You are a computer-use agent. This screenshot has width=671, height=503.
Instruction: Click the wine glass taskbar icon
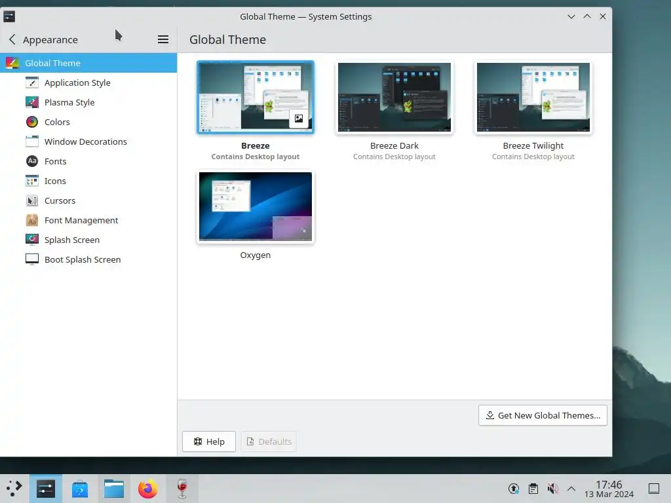(182, 489)
